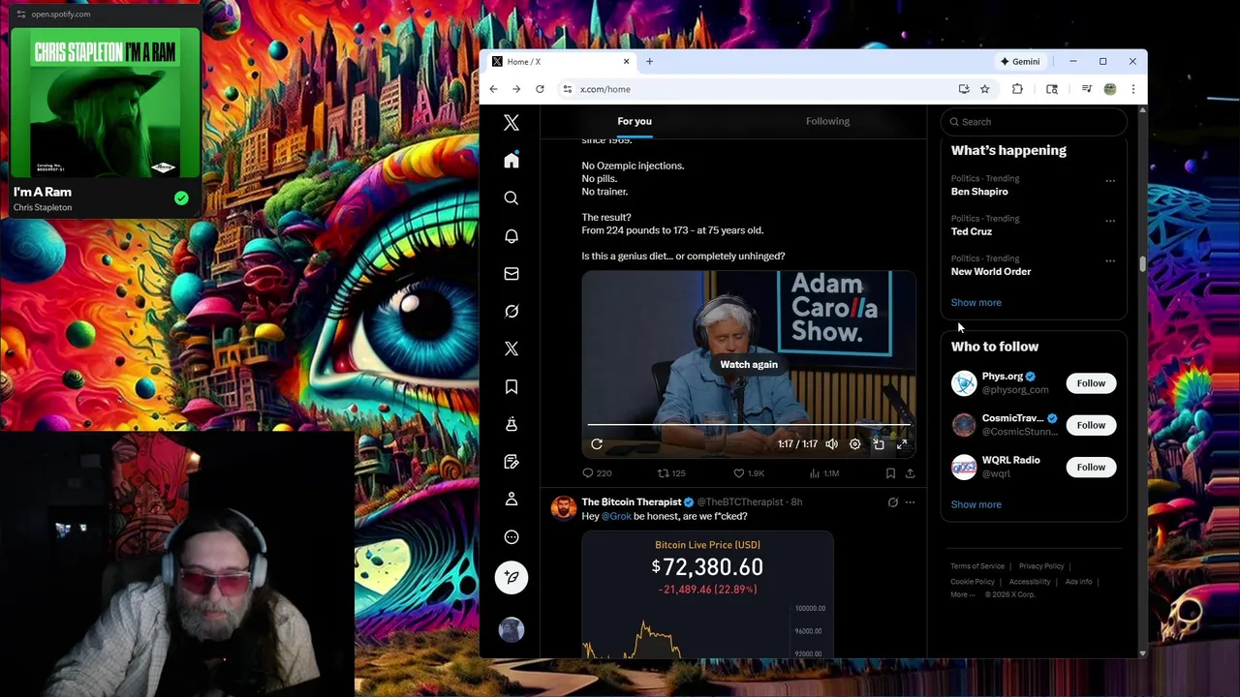The width and height of the screenshot is (1240, 697).
Task: Go back in browser
Action: coord(493,89)
